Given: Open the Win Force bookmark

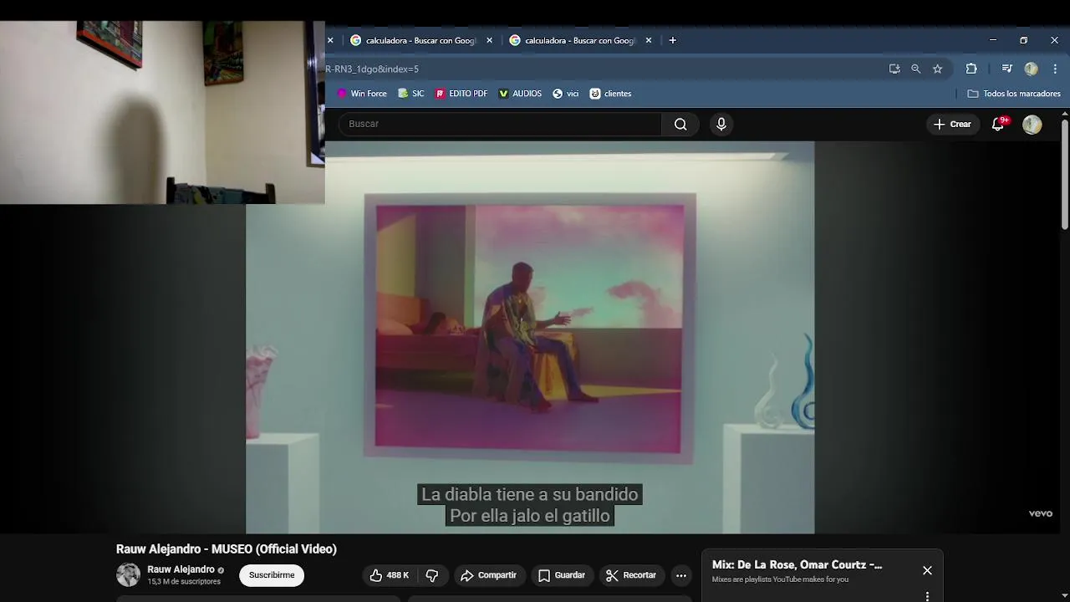Looking at the screenshot, I should click(x=362, y=94).
